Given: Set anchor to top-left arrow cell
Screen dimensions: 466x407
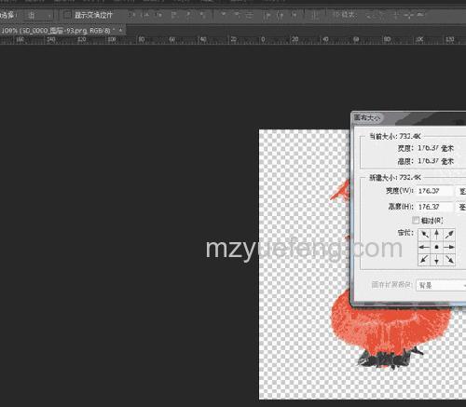Looking at the screenshot, I should tap(424, 235).
